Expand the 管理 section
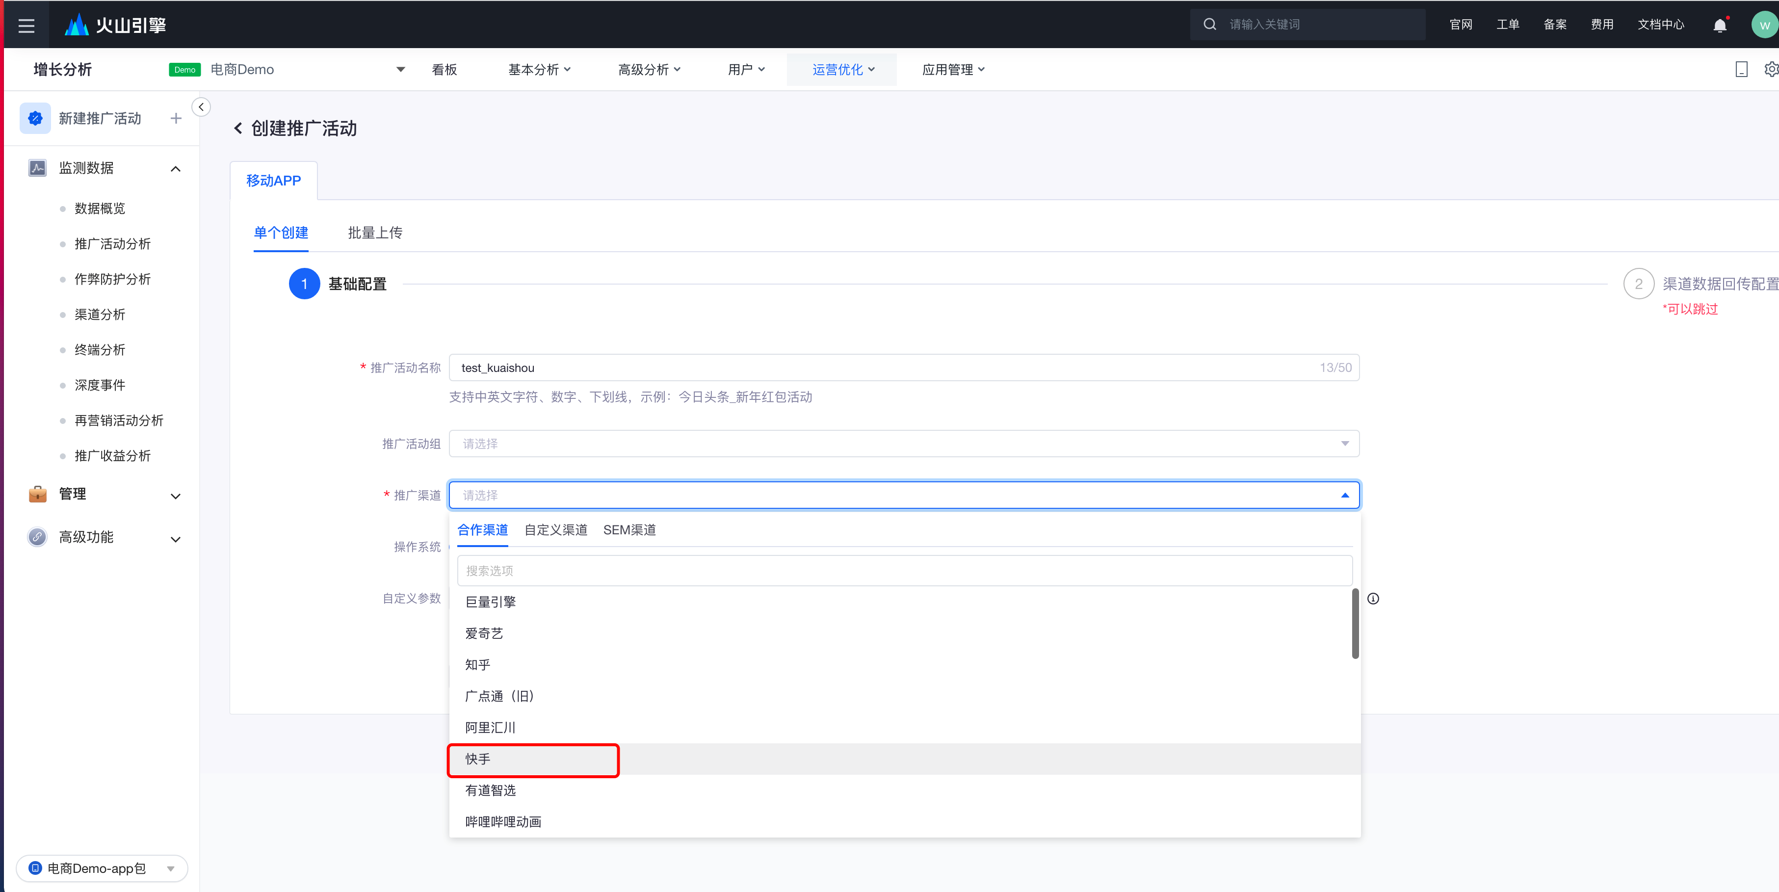This screenshot has width=1779, height=892. pos(176,496)
